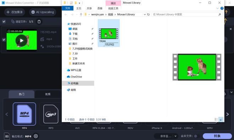Viewport: 234px width, 140px height.
Task: Switch to large icons view button
Action: [x=221, y=119]
